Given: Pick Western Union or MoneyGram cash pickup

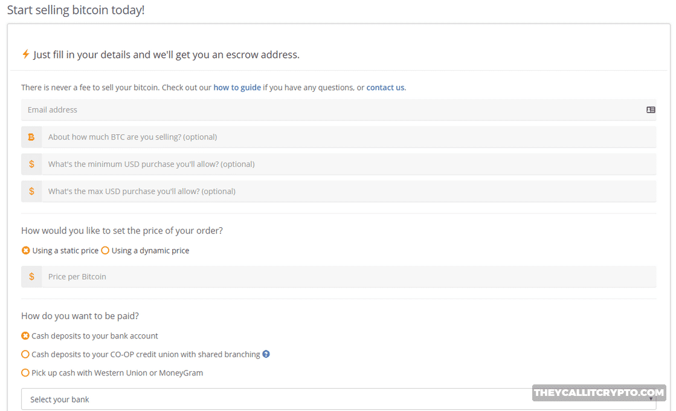Looking at the screenshot, I should point(25,372).
